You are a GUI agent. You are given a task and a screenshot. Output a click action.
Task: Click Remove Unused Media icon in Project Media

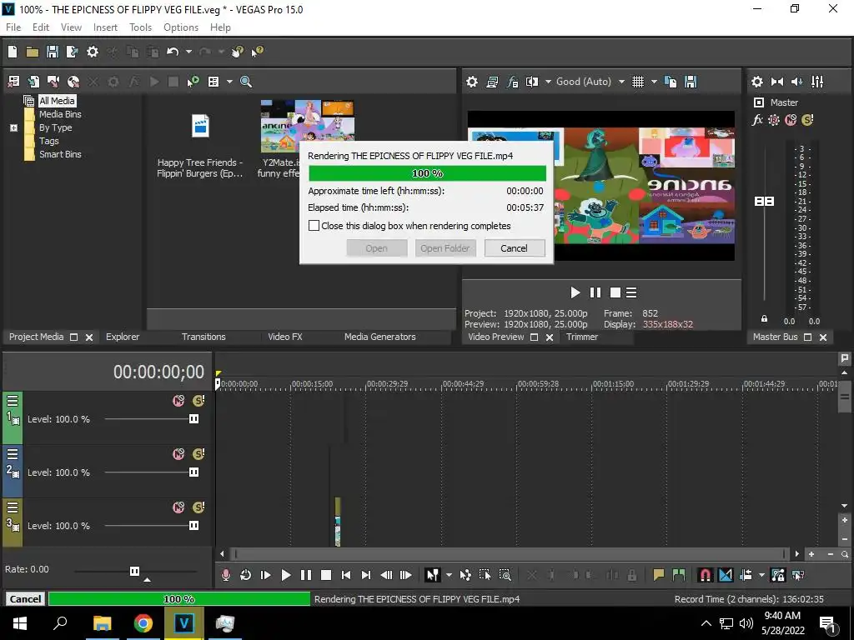click(x=13, y=82)
